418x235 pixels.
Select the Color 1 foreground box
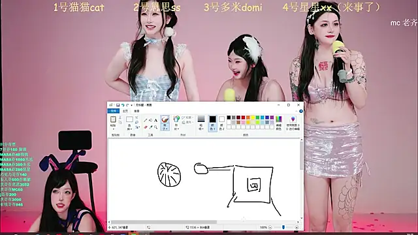click(x=212, y=123)
